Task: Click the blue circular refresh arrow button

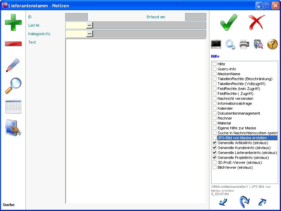Action: (x=244, y=202)
